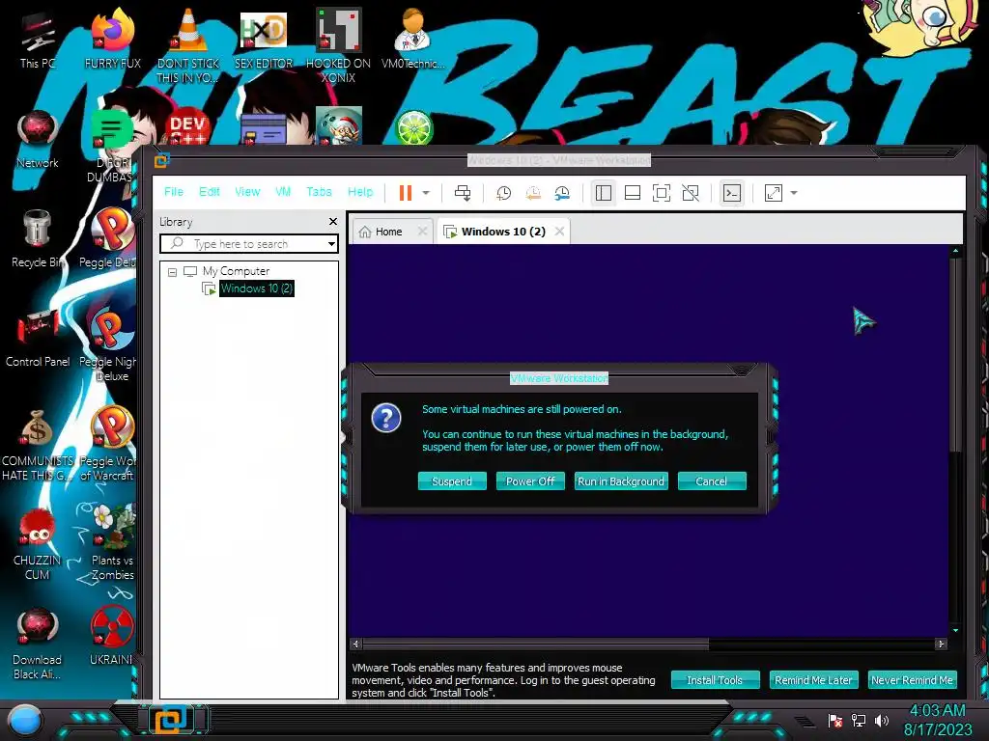The image size is (989, 741).
Task: Open the View menu
Action: point(247,192)
